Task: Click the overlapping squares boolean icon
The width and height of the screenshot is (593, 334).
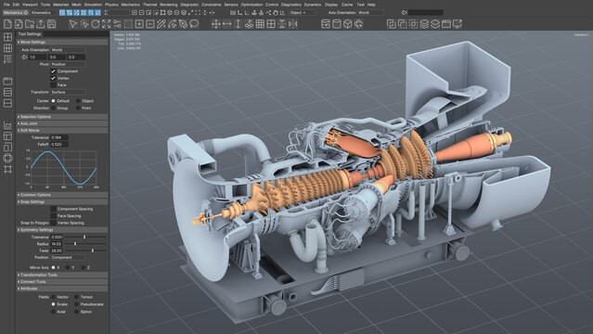Action: point(392,24)
